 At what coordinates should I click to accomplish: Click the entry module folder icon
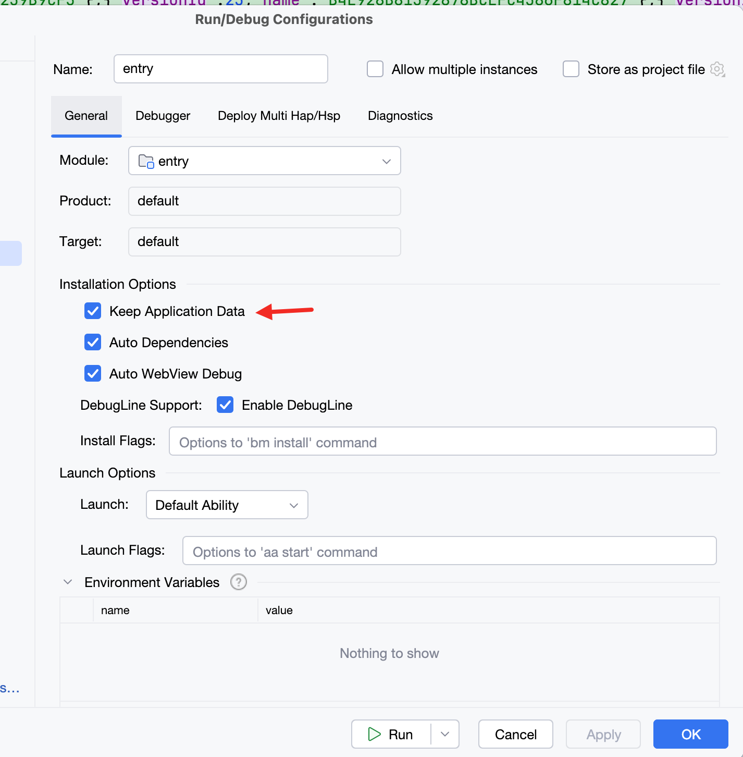[146, 162]
